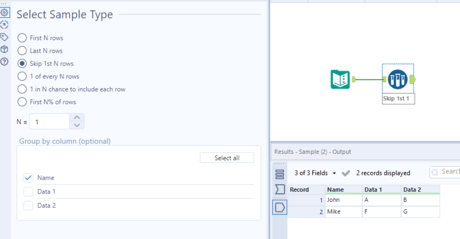
Task: Click the Select all button
Action: 227,158
